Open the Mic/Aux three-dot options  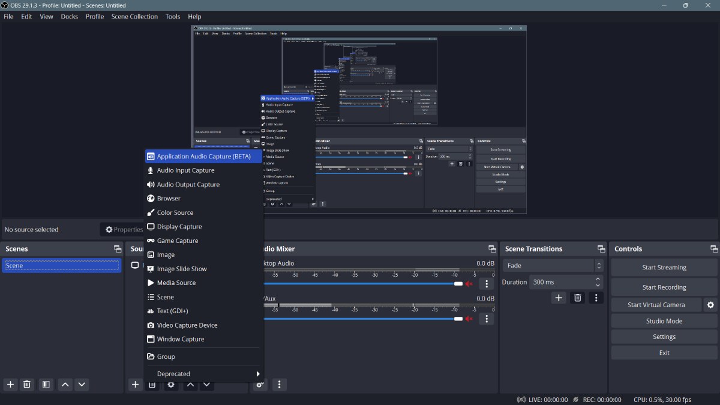tap(487, 319)
